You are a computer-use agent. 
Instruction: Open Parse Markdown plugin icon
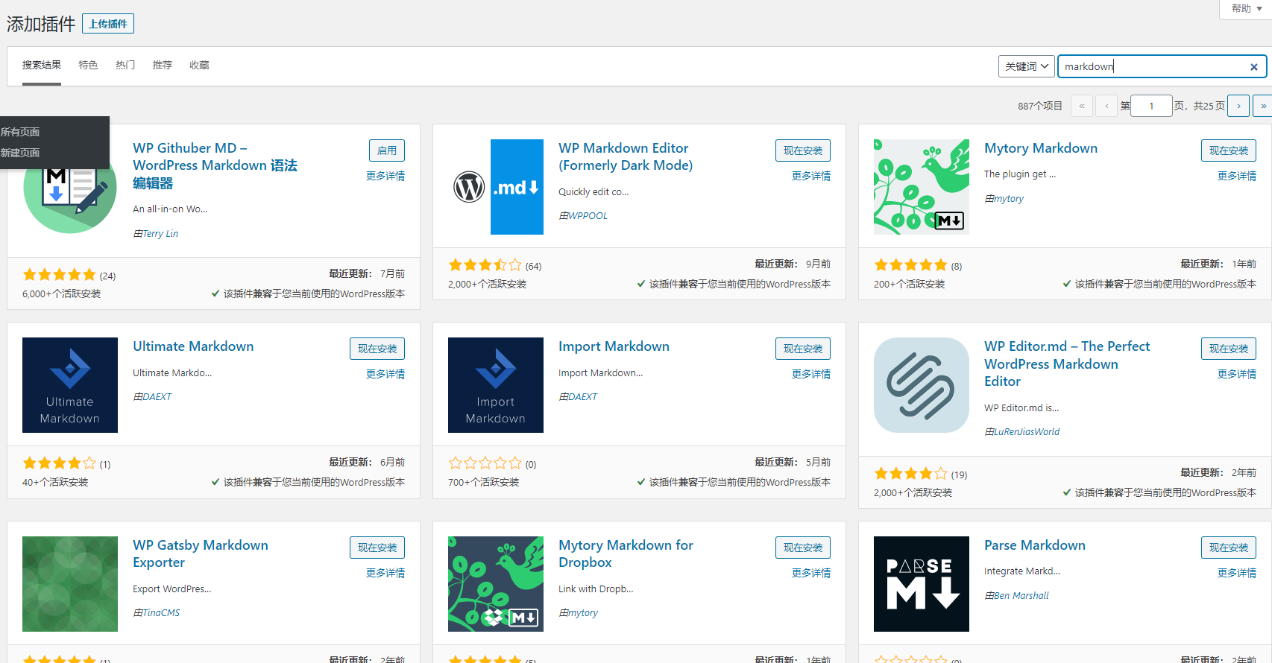(x=922, y=584)
